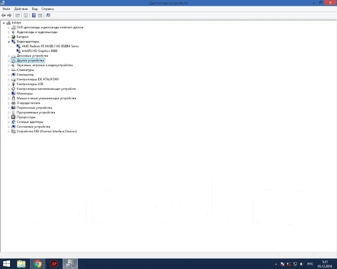Select the Батареи label
337x269 pixels.
pyautogui.click(x=23, y=37)
